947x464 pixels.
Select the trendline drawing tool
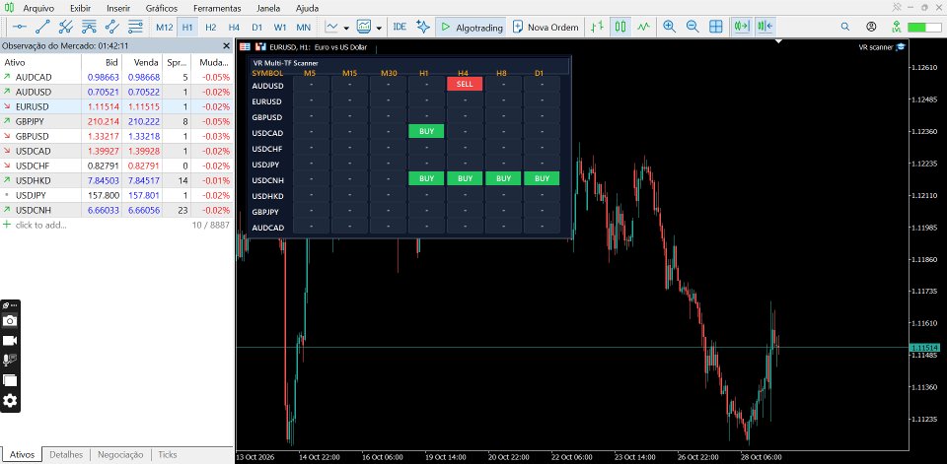tap(42, 27)
